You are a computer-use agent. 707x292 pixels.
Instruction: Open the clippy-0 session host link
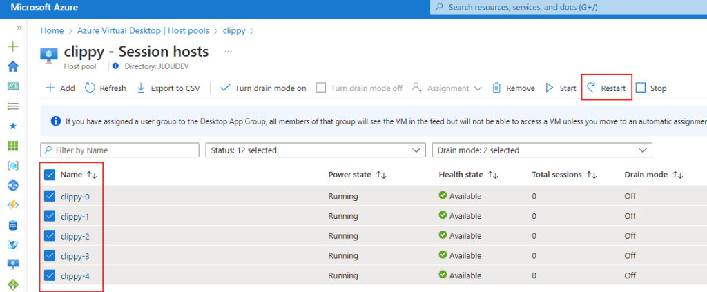75,197
